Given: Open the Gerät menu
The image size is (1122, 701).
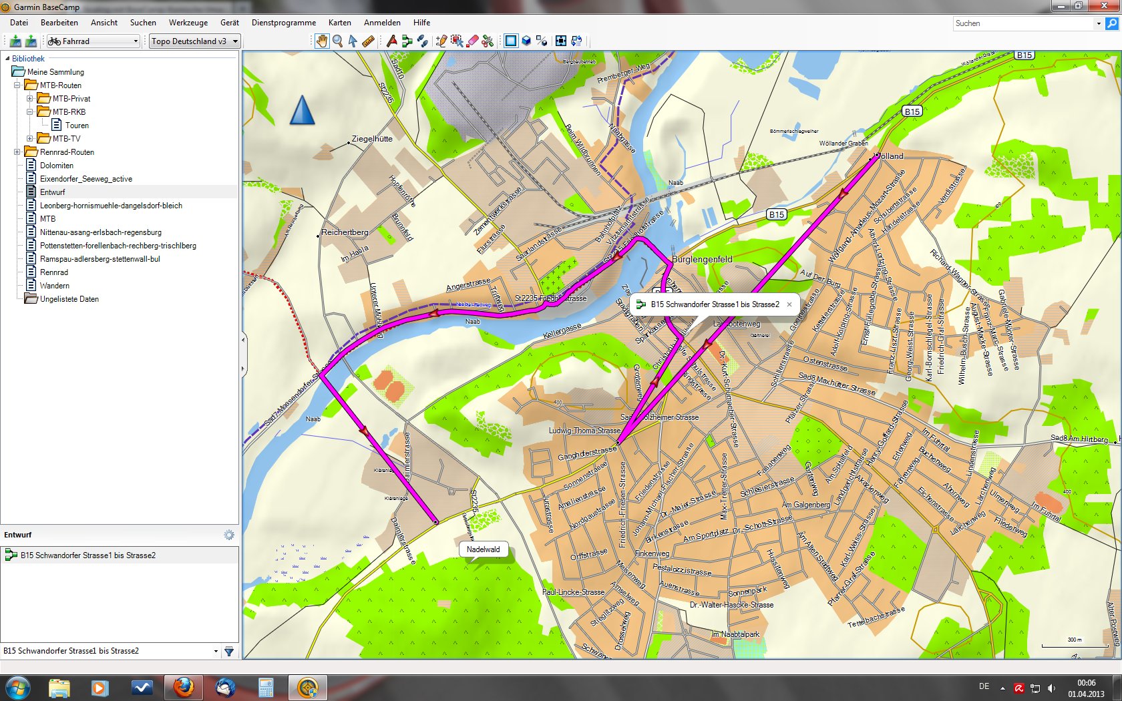Looking at the screenshot, I should pos(230,23).
